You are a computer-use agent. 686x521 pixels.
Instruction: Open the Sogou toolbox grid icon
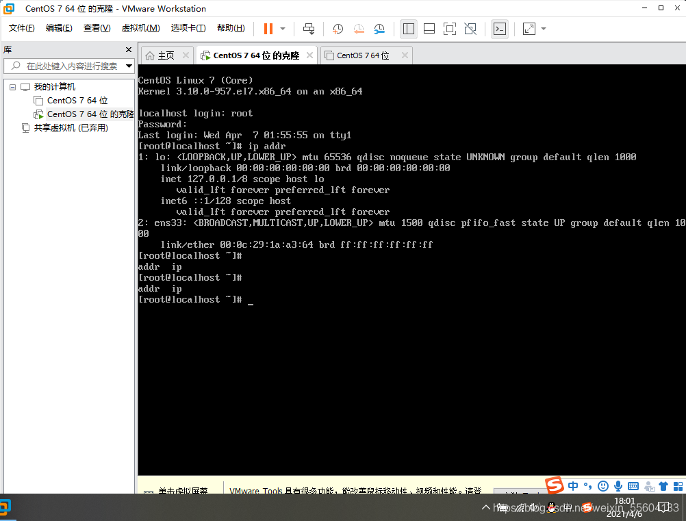tap(678, 486)
